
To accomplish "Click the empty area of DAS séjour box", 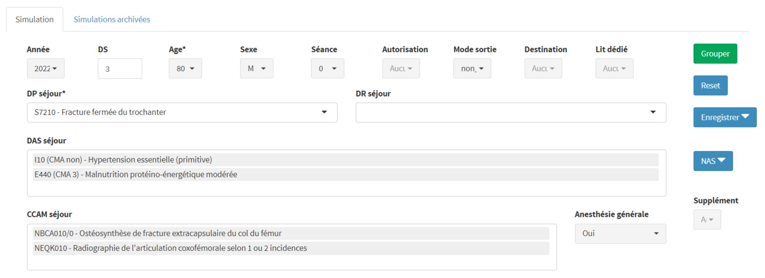I will [x=346, y=189].
